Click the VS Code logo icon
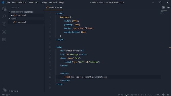 coord(3,2)
